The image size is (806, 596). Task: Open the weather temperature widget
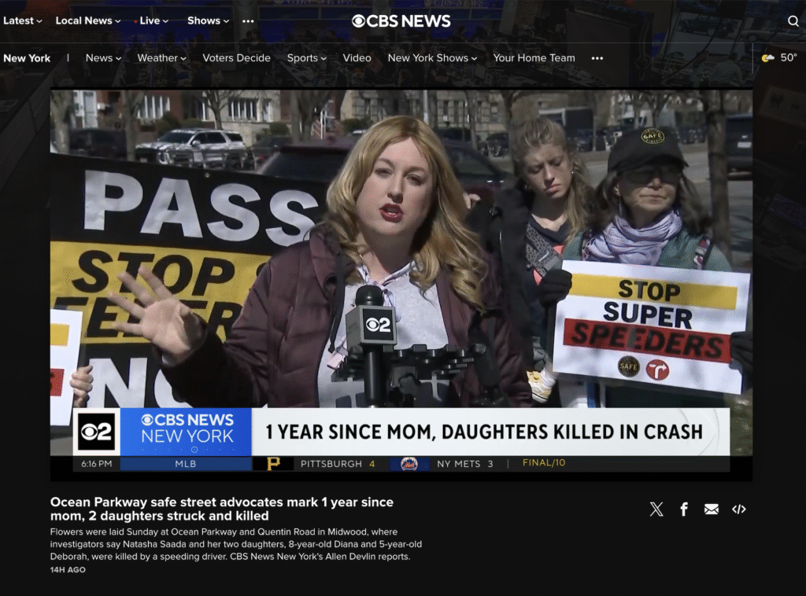779,58
